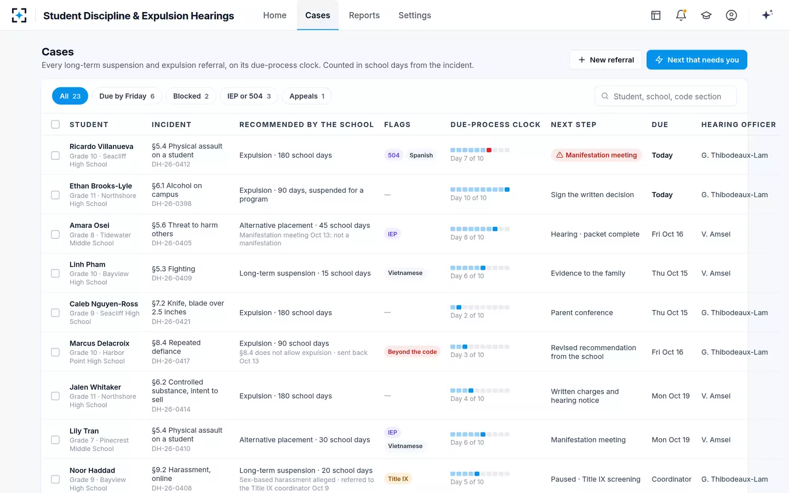789x493 pixels.
Task: Click Ricardo Villanueva's due-process clock bar
Action: [x=480, y=150]
